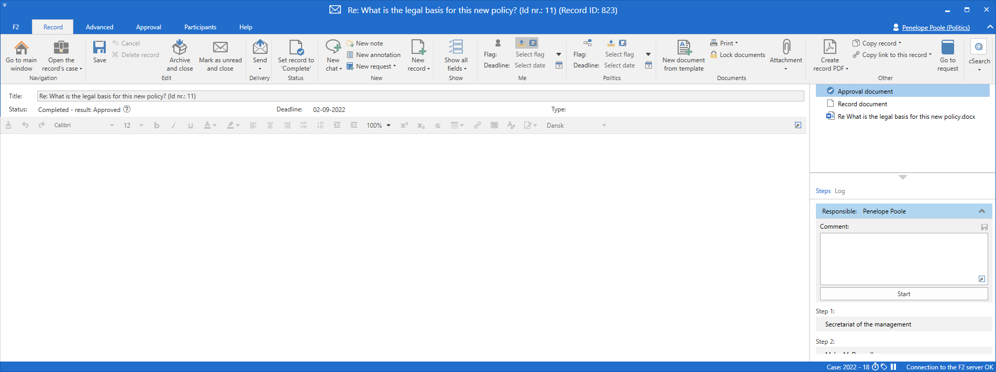The image size is (996, 372).
Task: Click New document from template
Action: [683, 49]
